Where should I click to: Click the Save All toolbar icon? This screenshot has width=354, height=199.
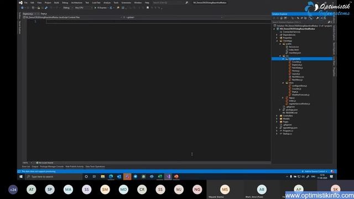pyautogui.click(x=46, y=8)
